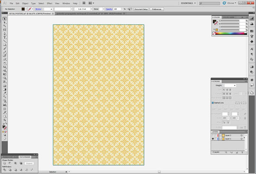This screenshot has width=256, height=174.
Task: Click Minus Back pathfinder icon
Action: (32, 170)
